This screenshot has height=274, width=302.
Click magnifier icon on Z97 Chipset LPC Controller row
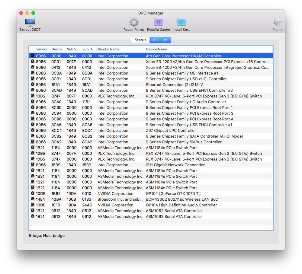point(33,130)
